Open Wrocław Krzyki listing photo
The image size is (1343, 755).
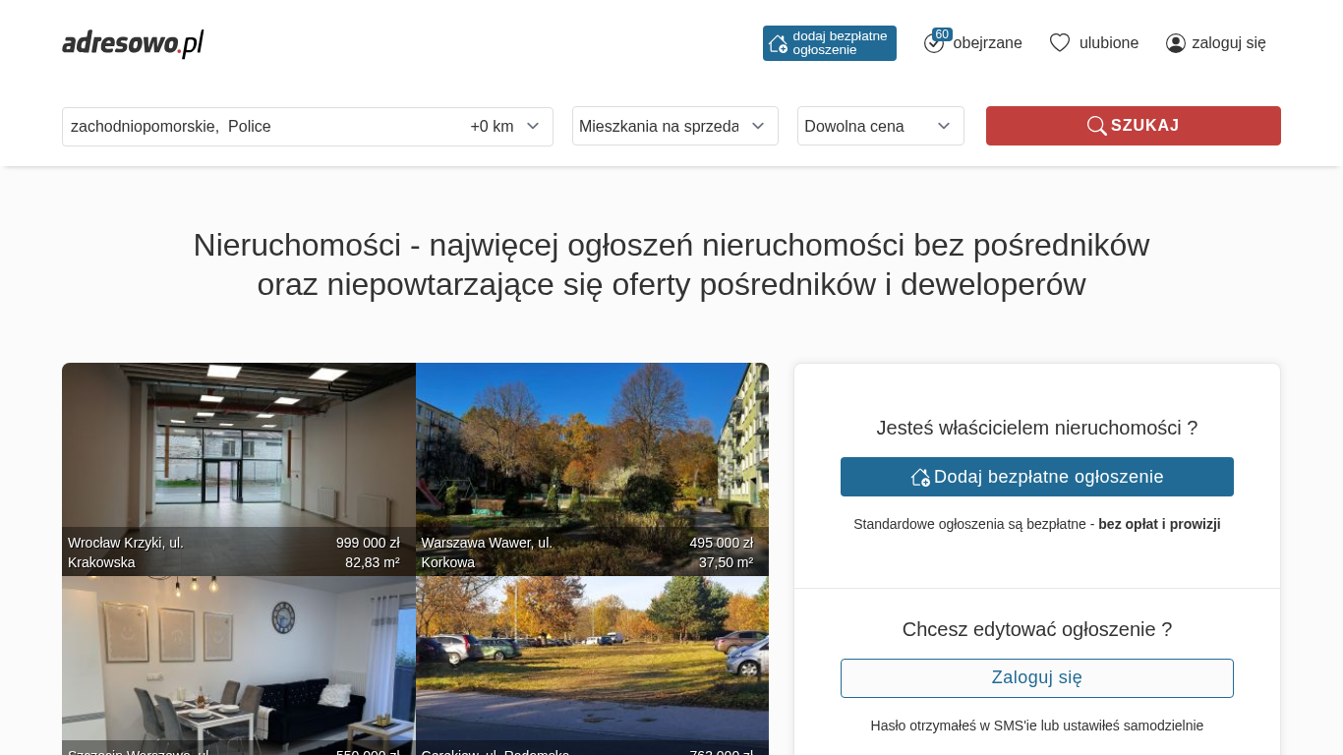click(x=239, y=452)
